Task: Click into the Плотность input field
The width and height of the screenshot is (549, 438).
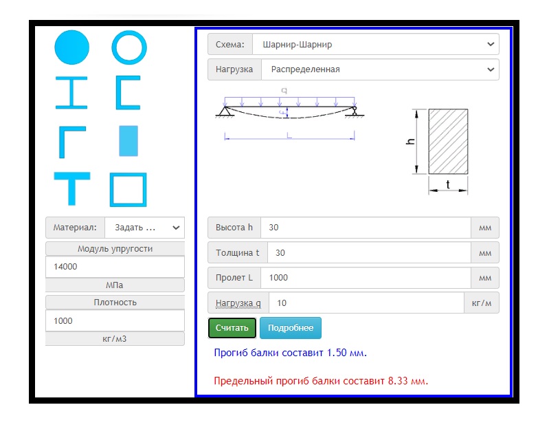Action: [115, 320]
